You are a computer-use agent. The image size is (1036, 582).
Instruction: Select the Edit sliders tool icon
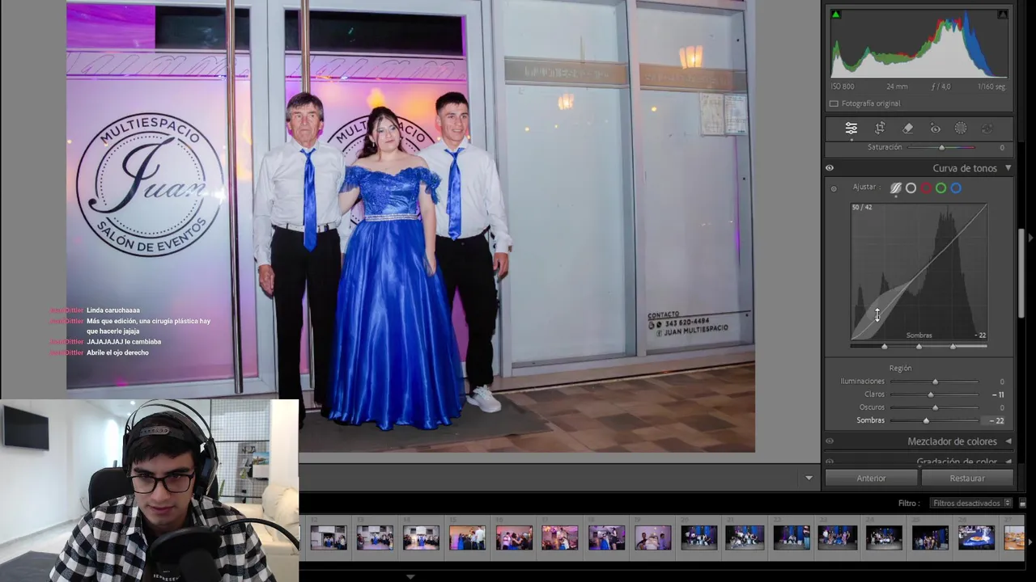pyautogui.click(x=851, y=129)
